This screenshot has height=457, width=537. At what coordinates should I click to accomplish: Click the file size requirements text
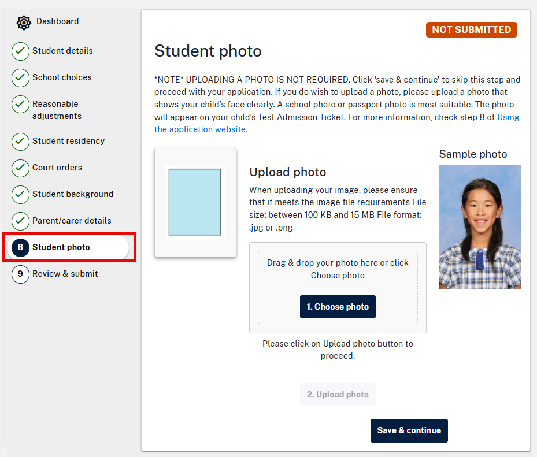[338, 209]
